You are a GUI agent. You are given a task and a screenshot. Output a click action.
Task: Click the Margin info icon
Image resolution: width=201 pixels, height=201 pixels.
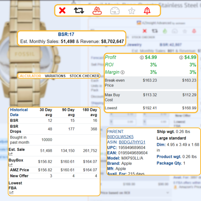(123, 72)
